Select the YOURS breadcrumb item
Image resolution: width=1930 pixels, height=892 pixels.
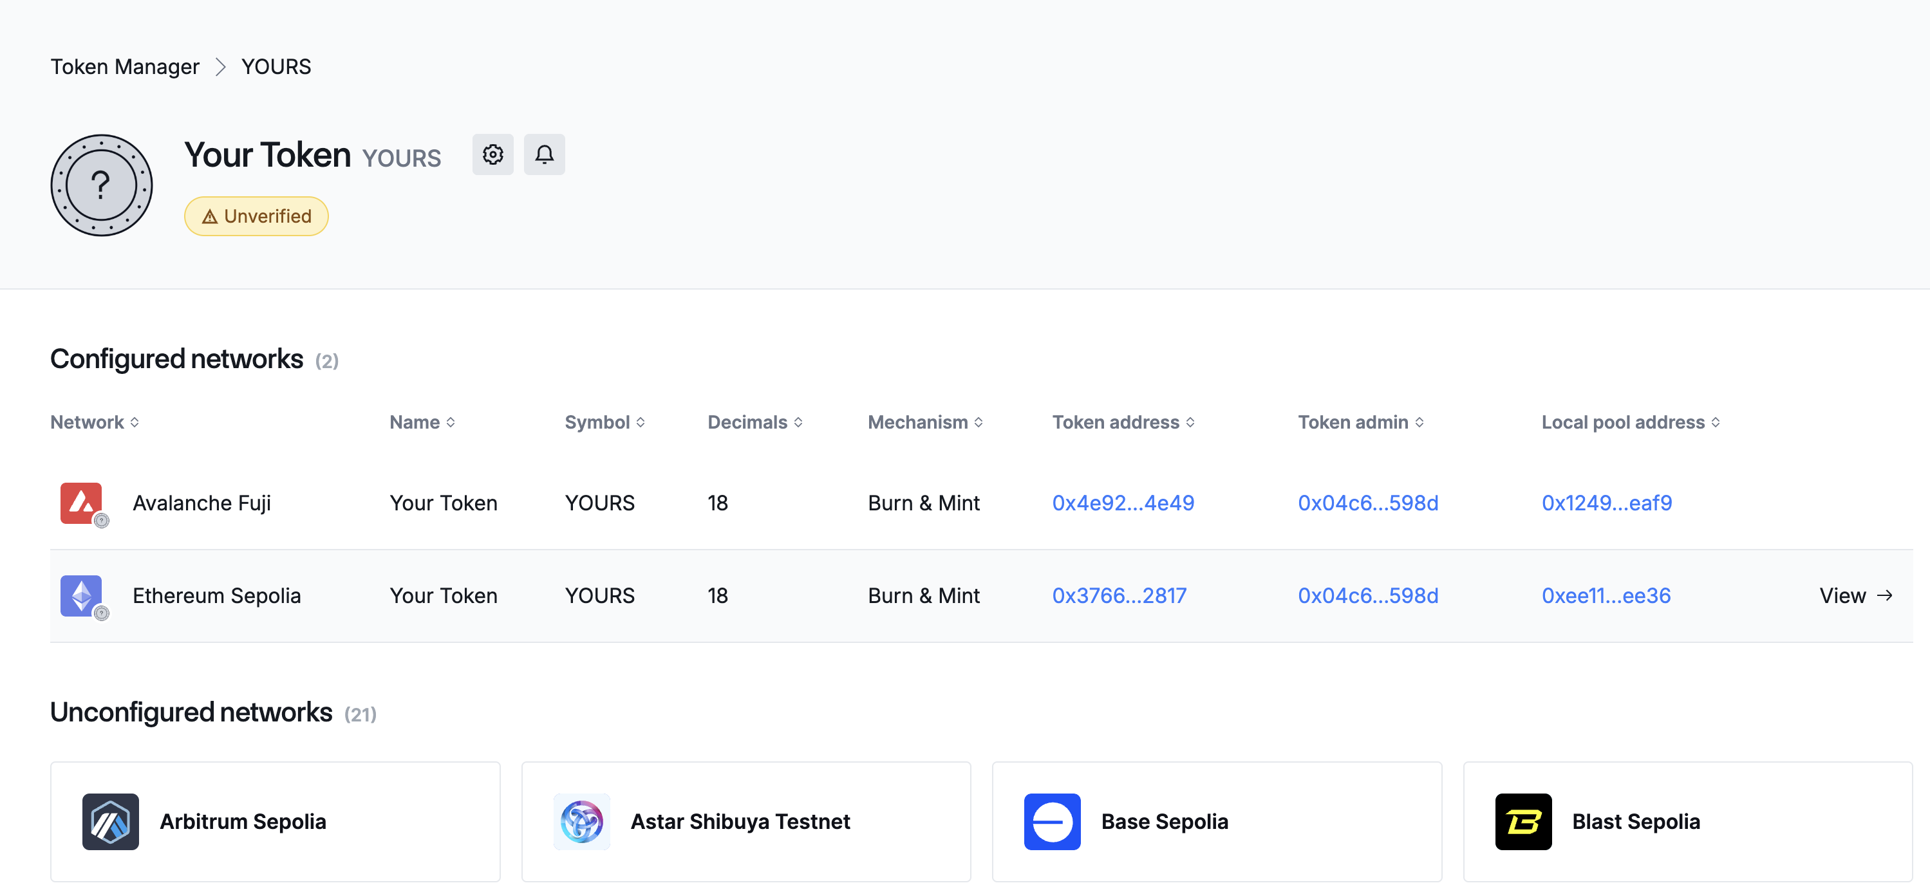coord(276,67)
